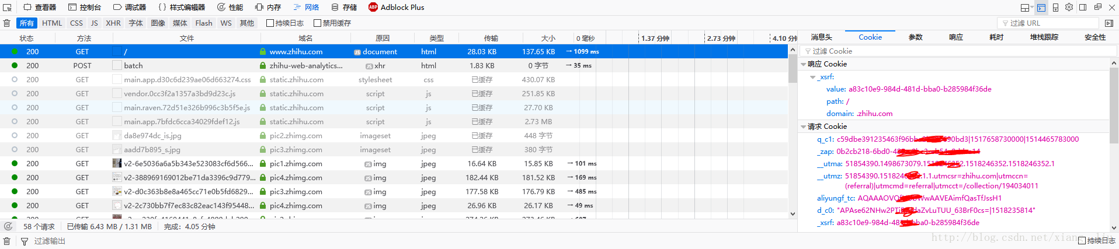This screenshot has height=249, width=1119.
Task: Switch to the 性能 performance tab
Action: (x=230, y=8)
